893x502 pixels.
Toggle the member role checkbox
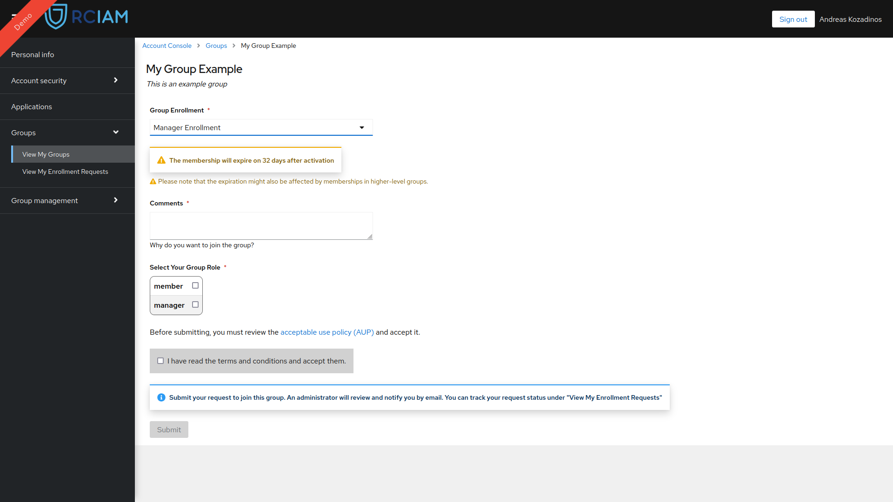(x=196, y=285)
